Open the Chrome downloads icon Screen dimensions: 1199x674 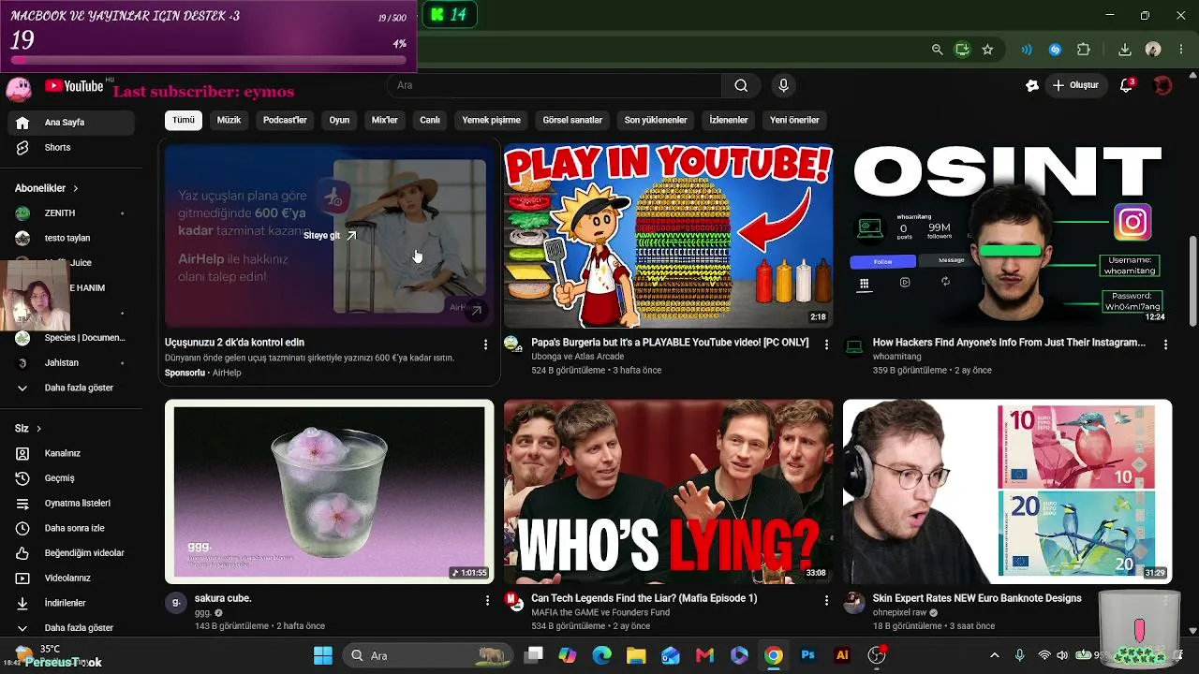pos(1125,50)
